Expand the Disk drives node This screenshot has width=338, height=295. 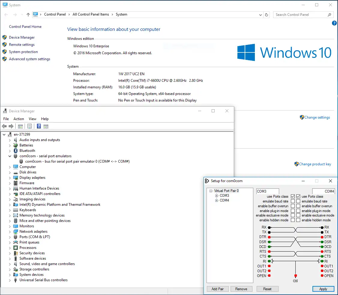[x=10, y=172]
